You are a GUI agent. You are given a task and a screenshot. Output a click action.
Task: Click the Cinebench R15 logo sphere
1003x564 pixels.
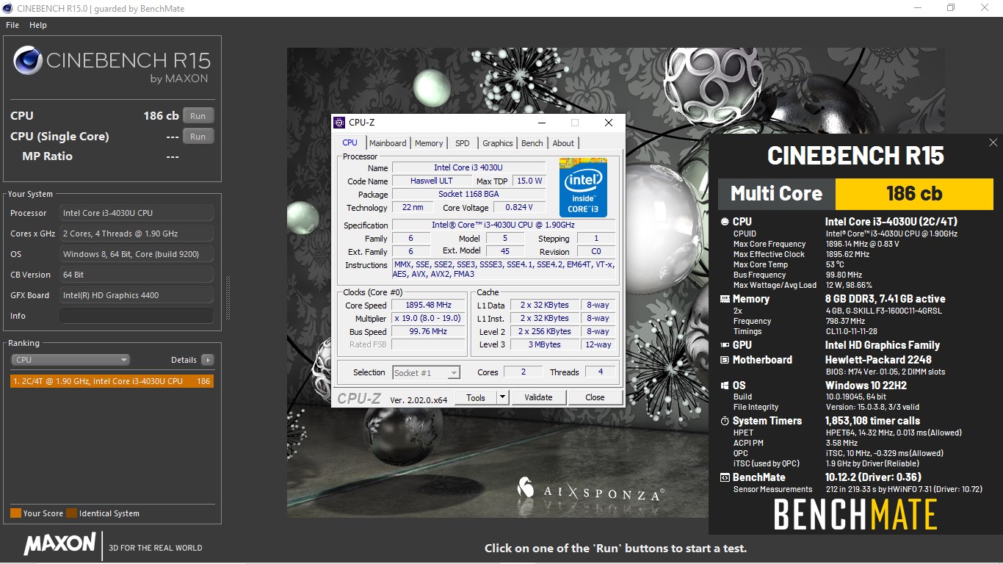(27, 61)
